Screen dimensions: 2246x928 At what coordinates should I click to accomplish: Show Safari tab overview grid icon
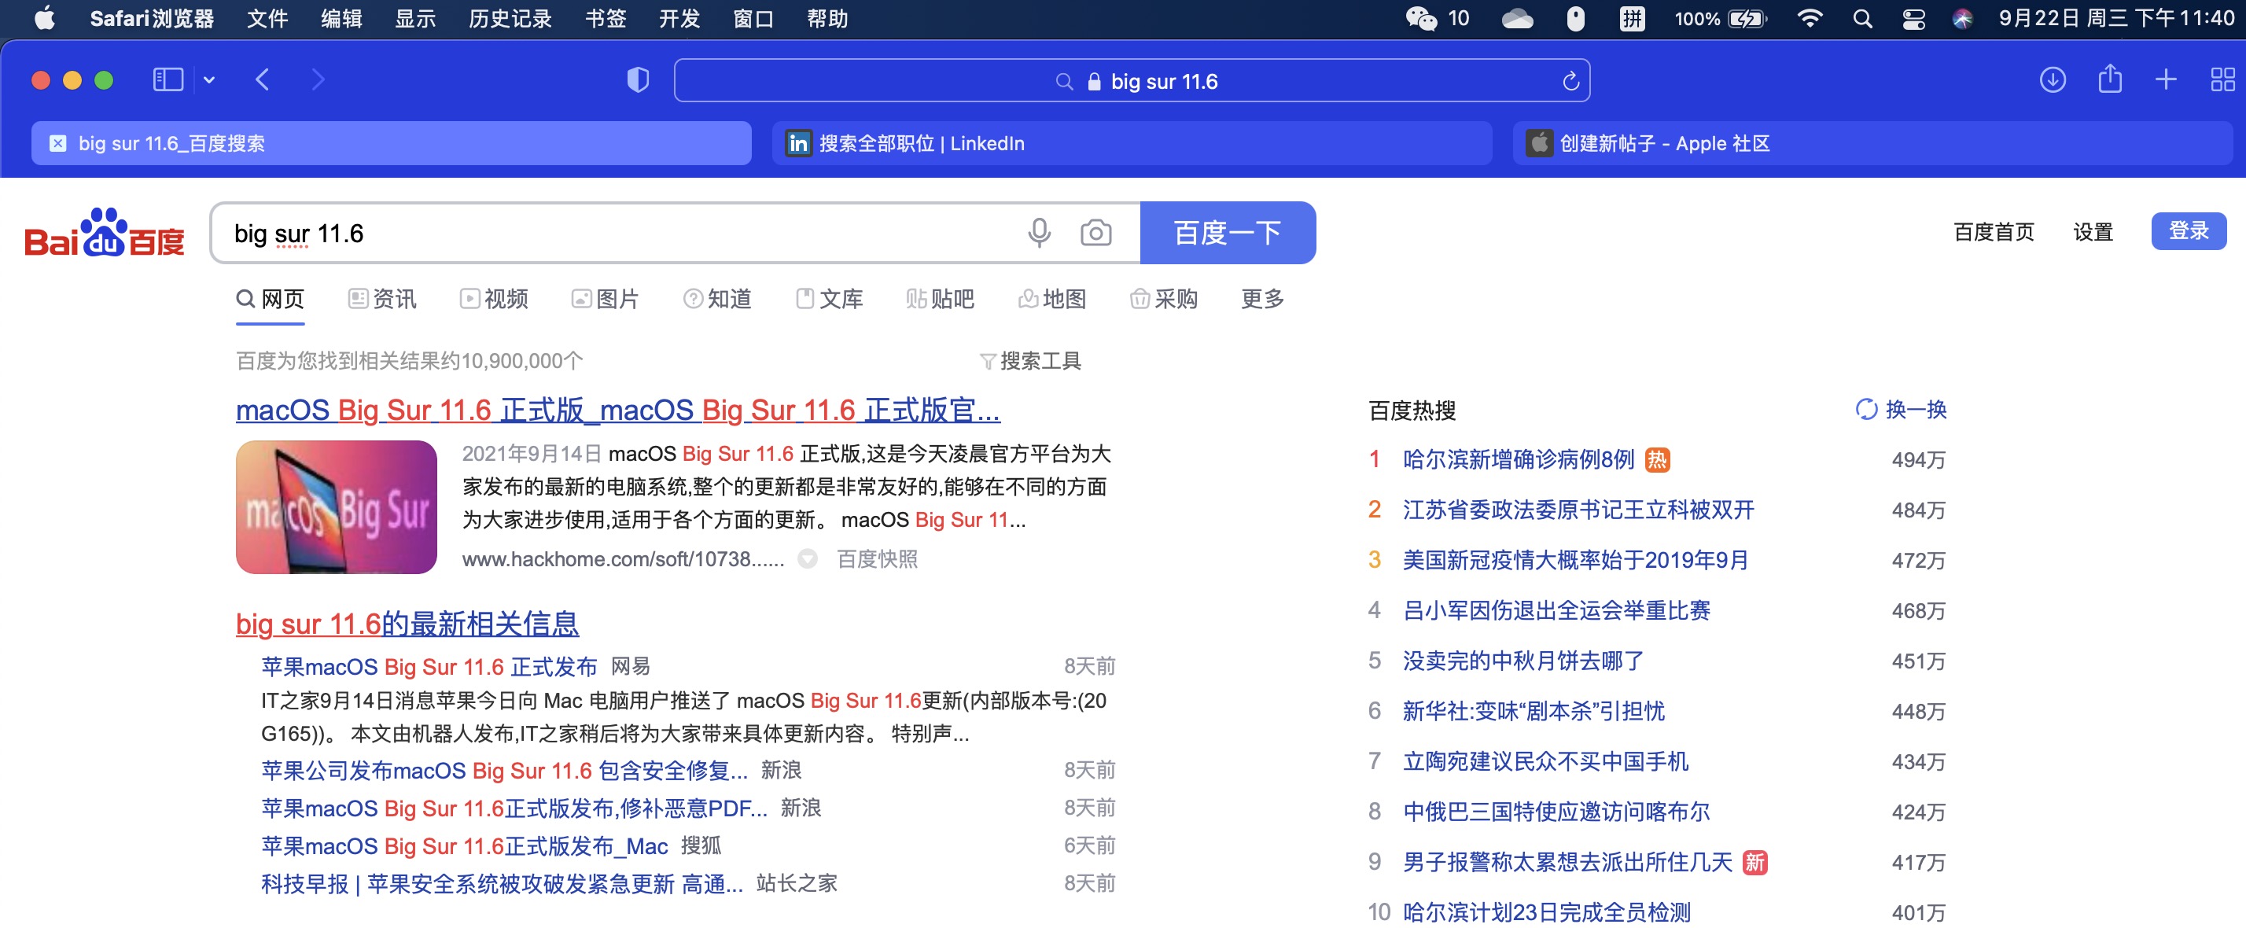(2222, 80)
